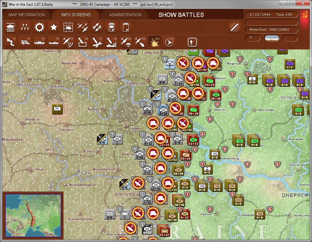Click the Motor Pool 150K display
Screen dimensions: 312x242
click(271, 29)
